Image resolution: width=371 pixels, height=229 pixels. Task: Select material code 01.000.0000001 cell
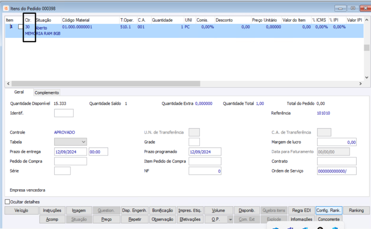click(x=77, y=27)
